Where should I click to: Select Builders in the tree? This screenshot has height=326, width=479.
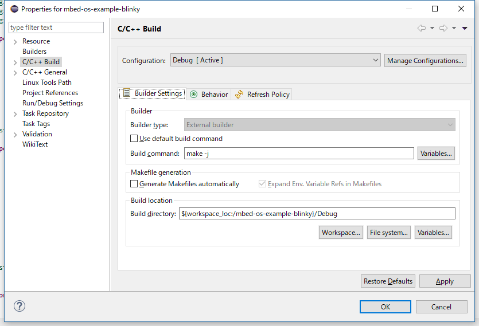pos(34,52)
